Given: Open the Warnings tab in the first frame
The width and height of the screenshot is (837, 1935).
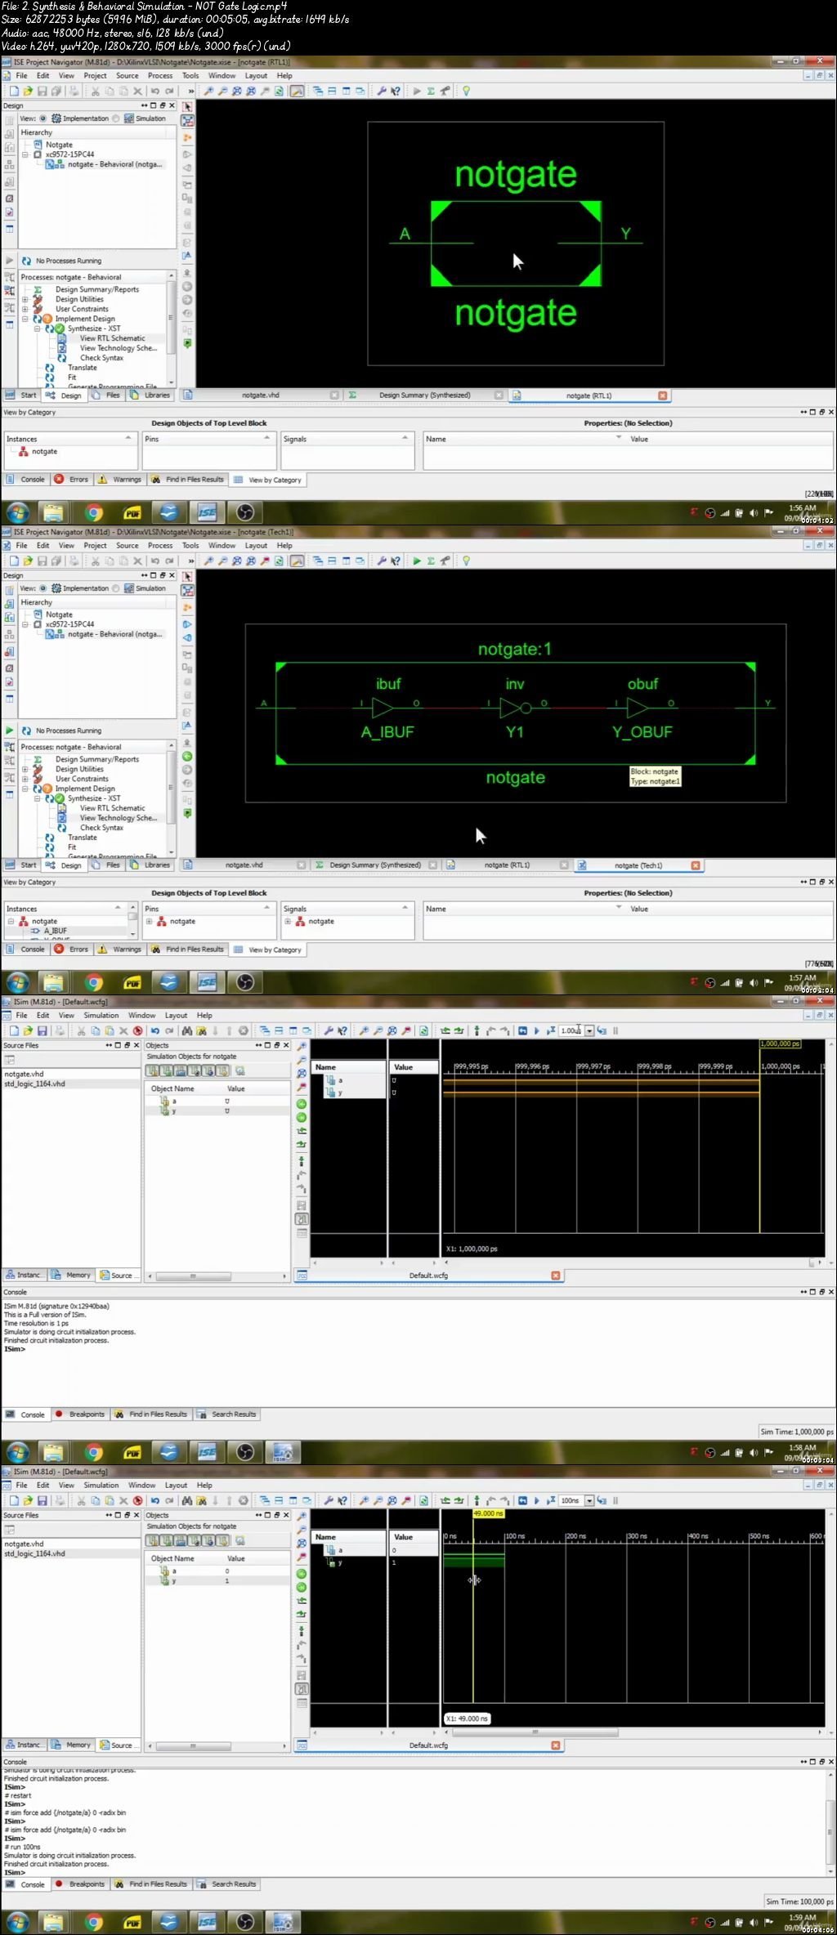Looking at the screenshot, I should 120,480.
